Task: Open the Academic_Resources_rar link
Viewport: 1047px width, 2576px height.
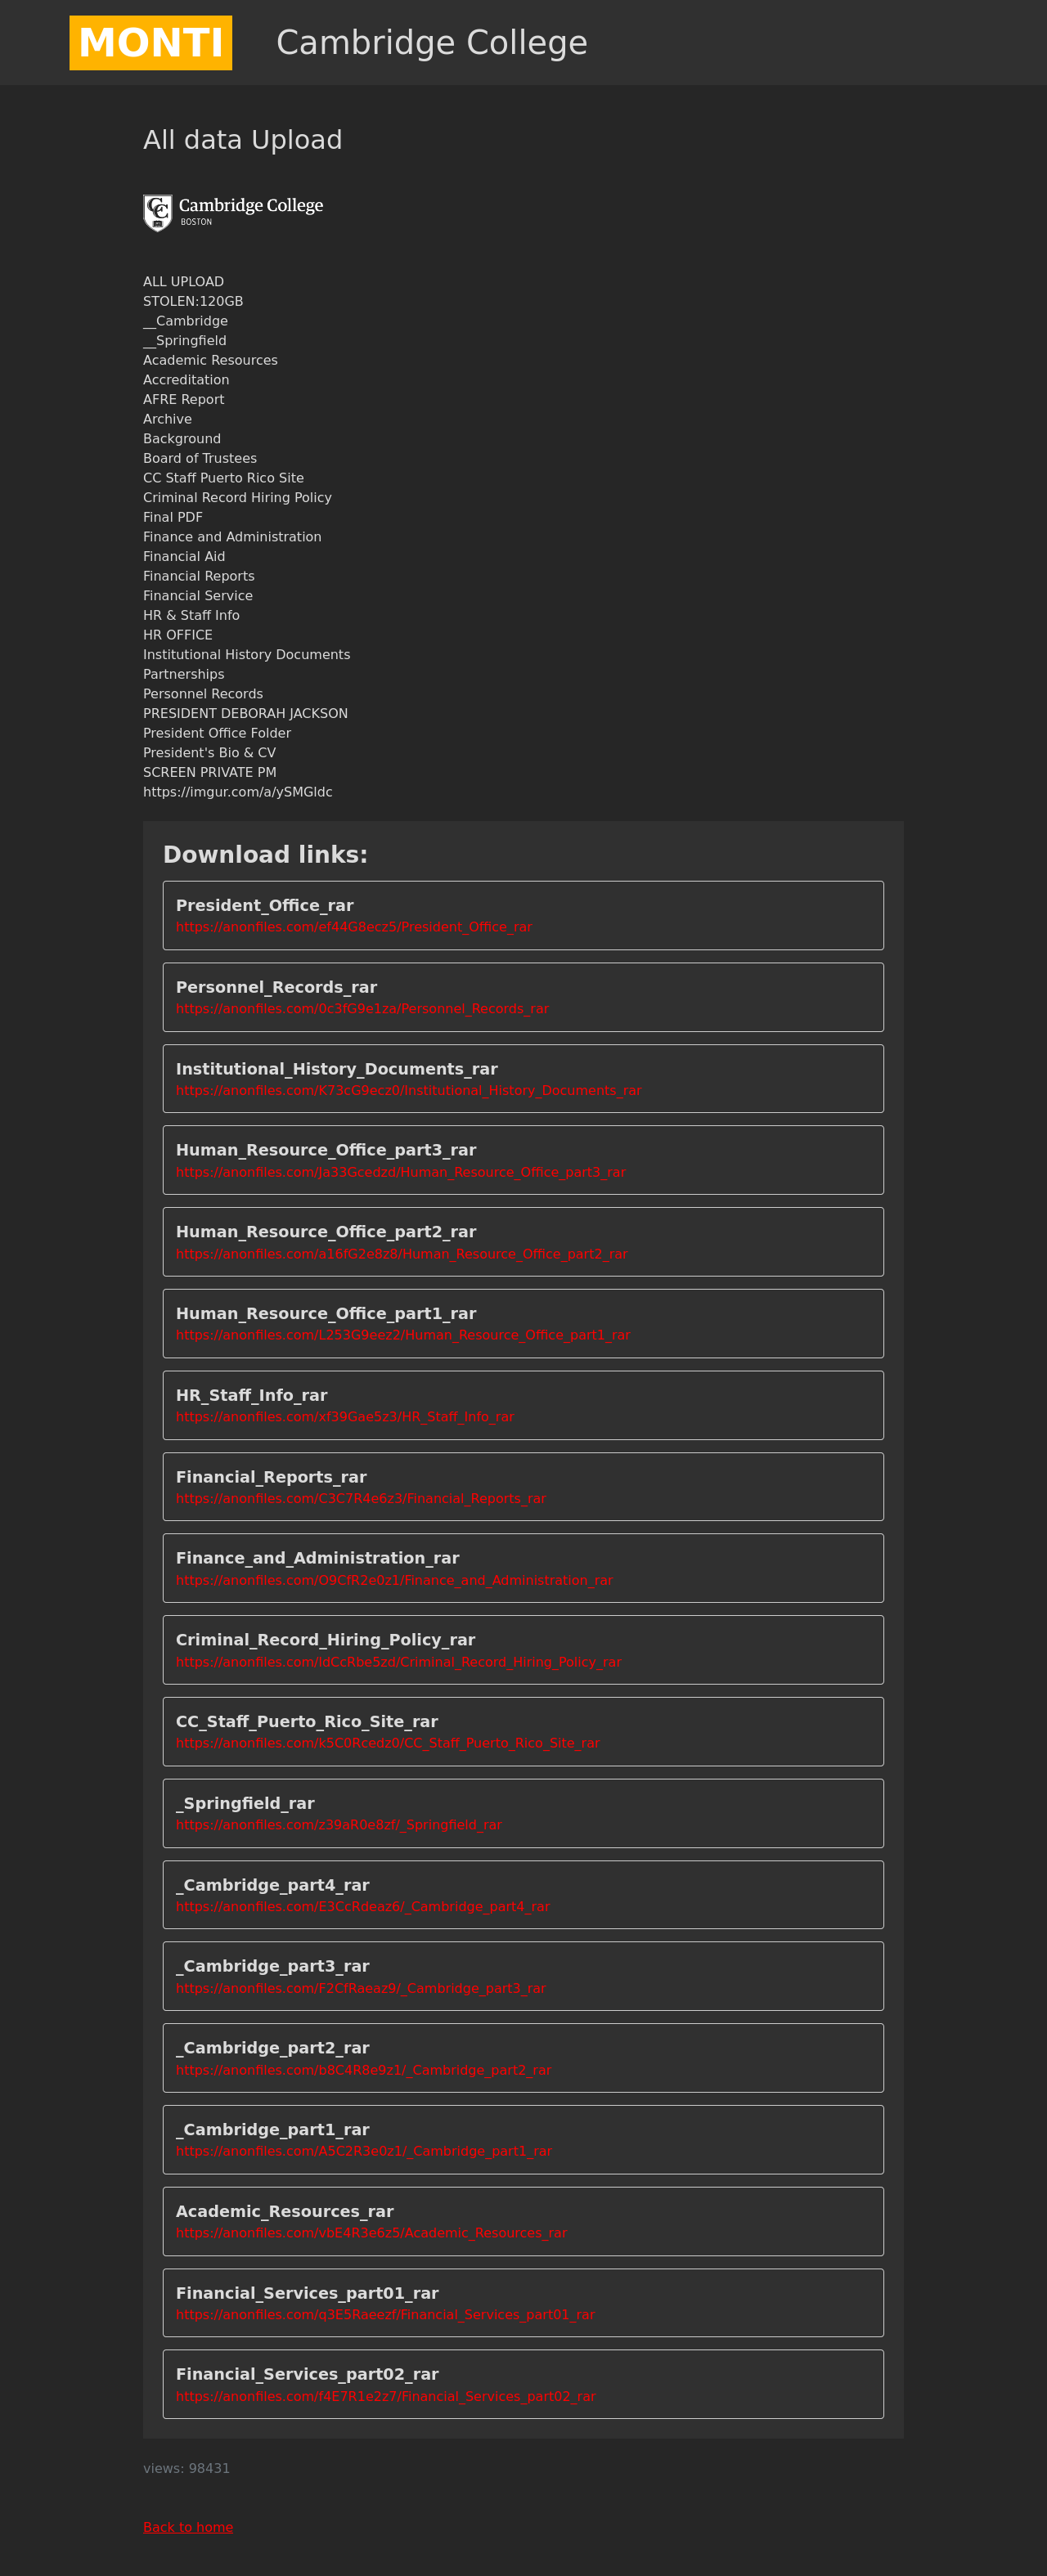Action: pos(372,2233)
